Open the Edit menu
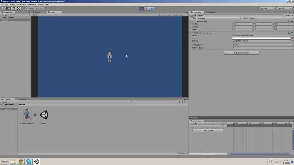 click(x=6, y=4)
